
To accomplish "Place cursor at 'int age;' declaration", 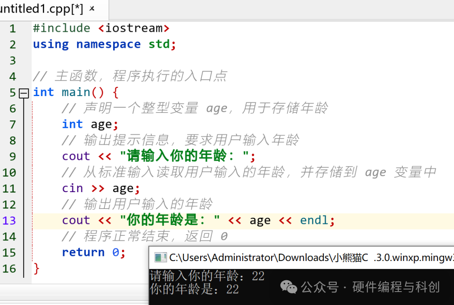I will (90, 125).
